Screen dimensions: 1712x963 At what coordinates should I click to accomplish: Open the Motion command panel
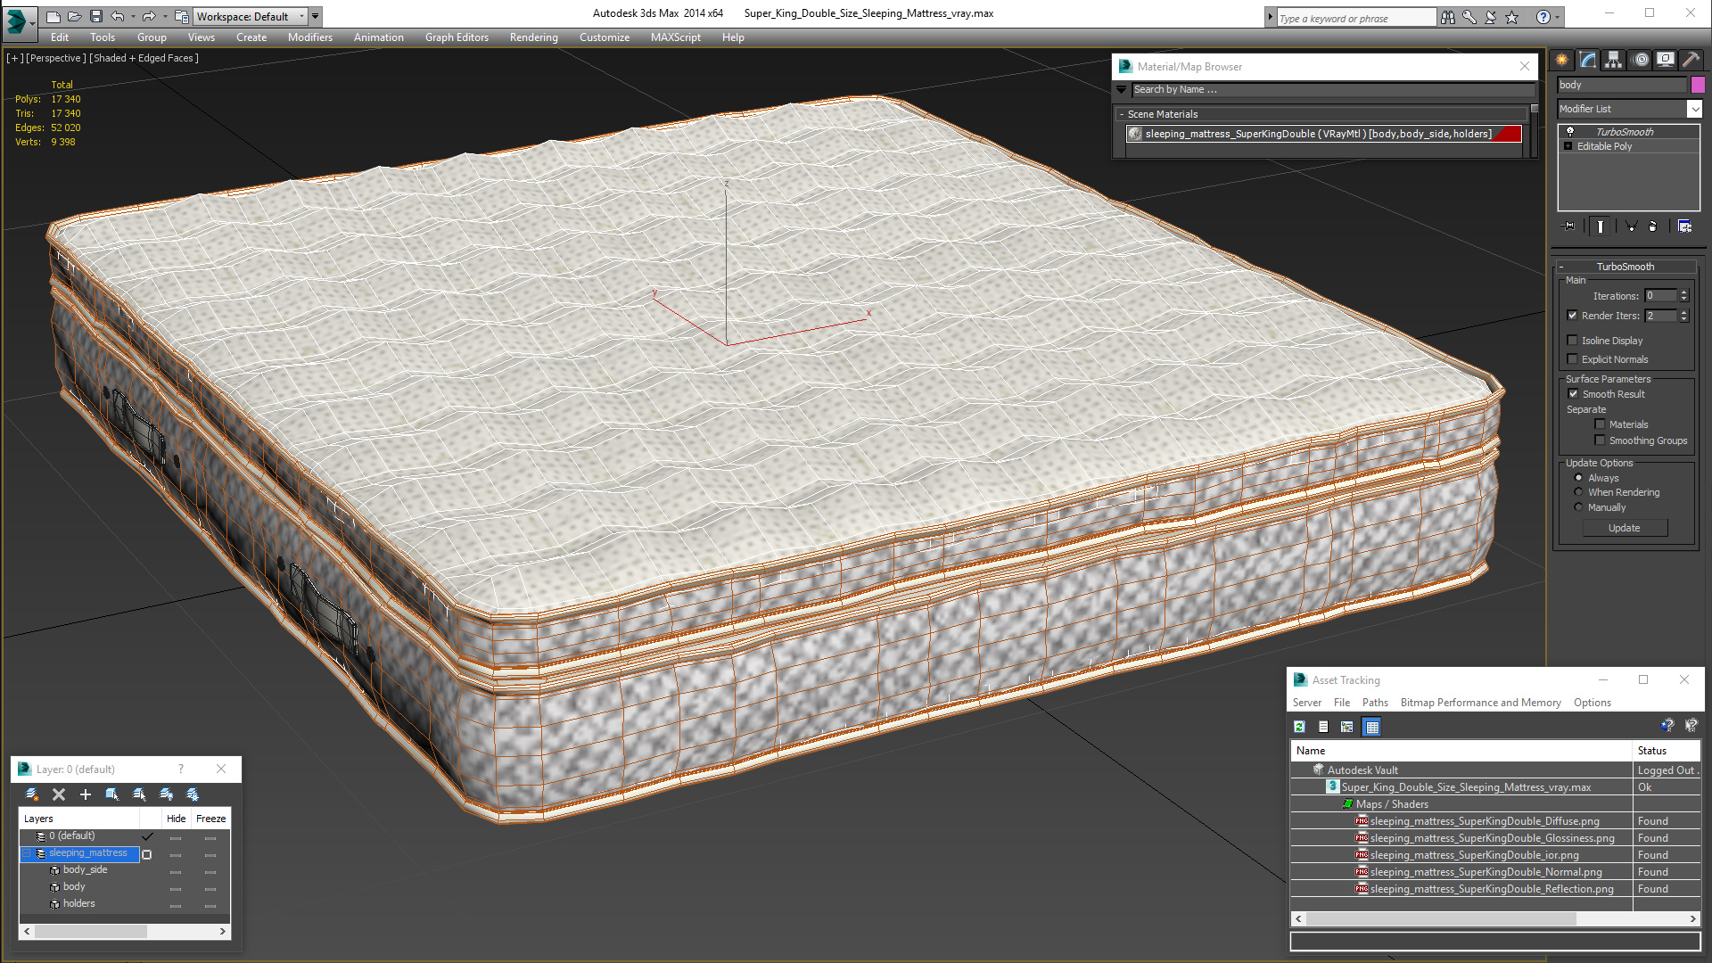(1641, 60)
